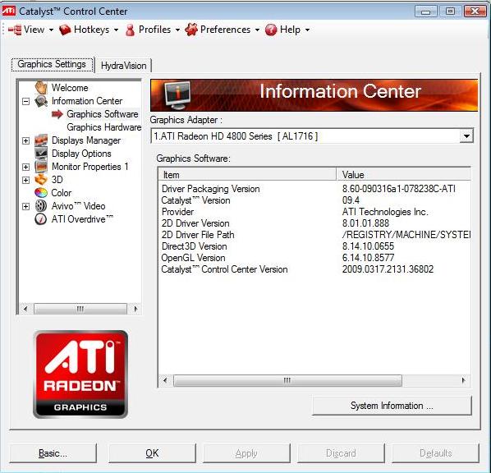Expand the 3D tree node

[26, 180]
